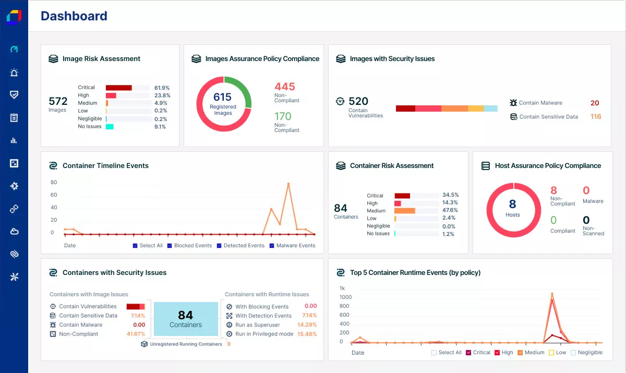The height and width of the screenshot is (373, 626).
Task: Click the Dashboard page heading
Action: (74, 16)
